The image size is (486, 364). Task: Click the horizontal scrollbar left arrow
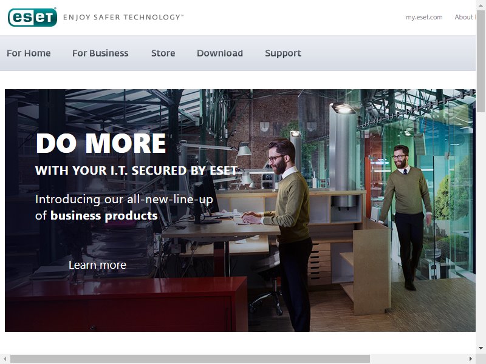click(x=5, y=359)
